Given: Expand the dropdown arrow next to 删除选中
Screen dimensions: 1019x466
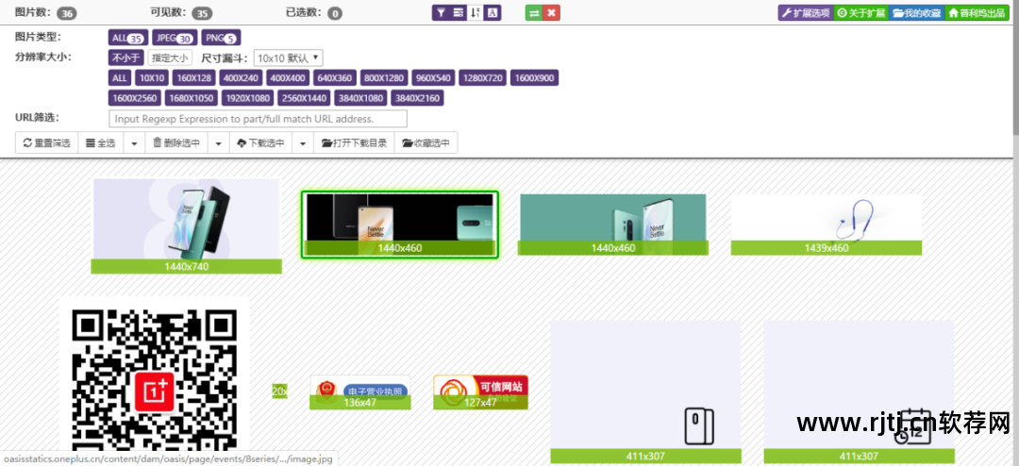Looking at the screenshot, I should click(218, 143).
